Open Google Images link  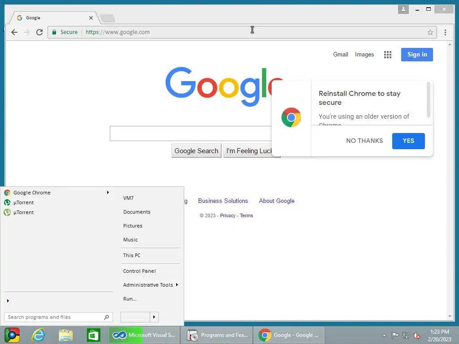pyautogui.click(x=364, y=54)
